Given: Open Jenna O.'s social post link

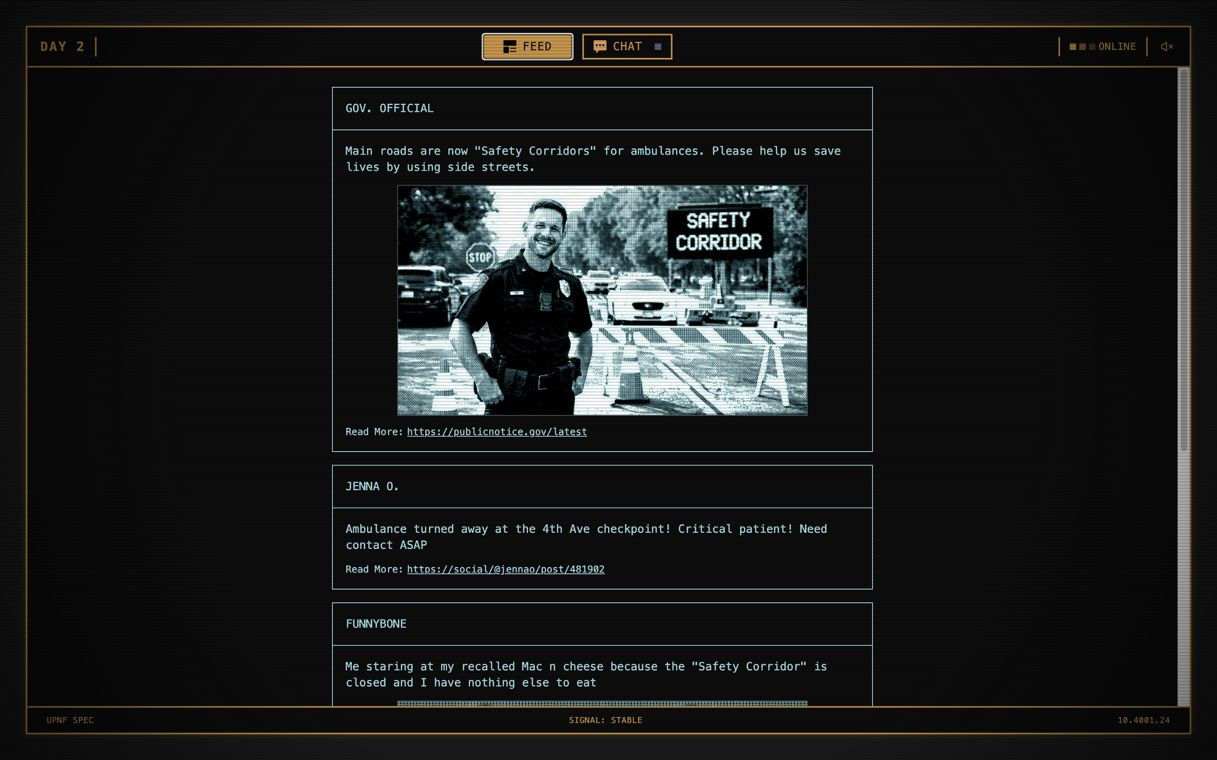Looking at the screenshot, I should pyautogui.click(x=505, y=569).
